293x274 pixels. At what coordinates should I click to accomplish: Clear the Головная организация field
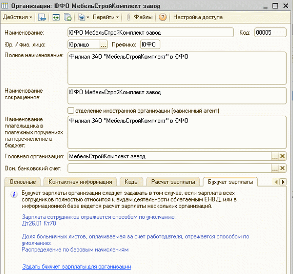(x=282, y=156)
